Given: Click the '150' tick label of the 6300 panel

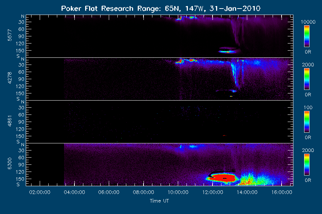Looking at the screenshot, I should 20,179.
